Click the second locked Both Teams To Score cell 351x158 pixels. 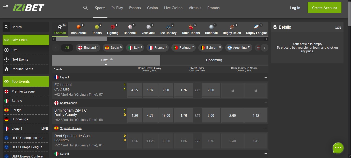[256, 90]
